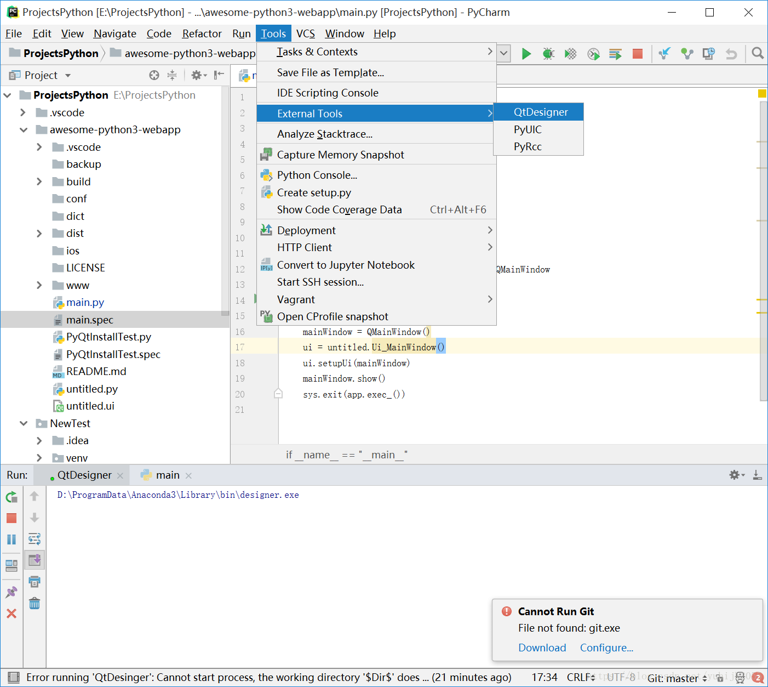Click editor vertical scrollbar
The image size is (768, 687).
pyautogui.click(x=764, y=251)
